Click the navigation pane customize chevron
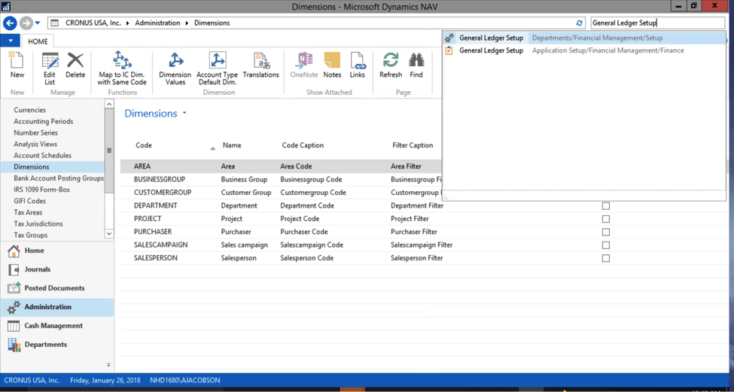 tap(108, 365)
